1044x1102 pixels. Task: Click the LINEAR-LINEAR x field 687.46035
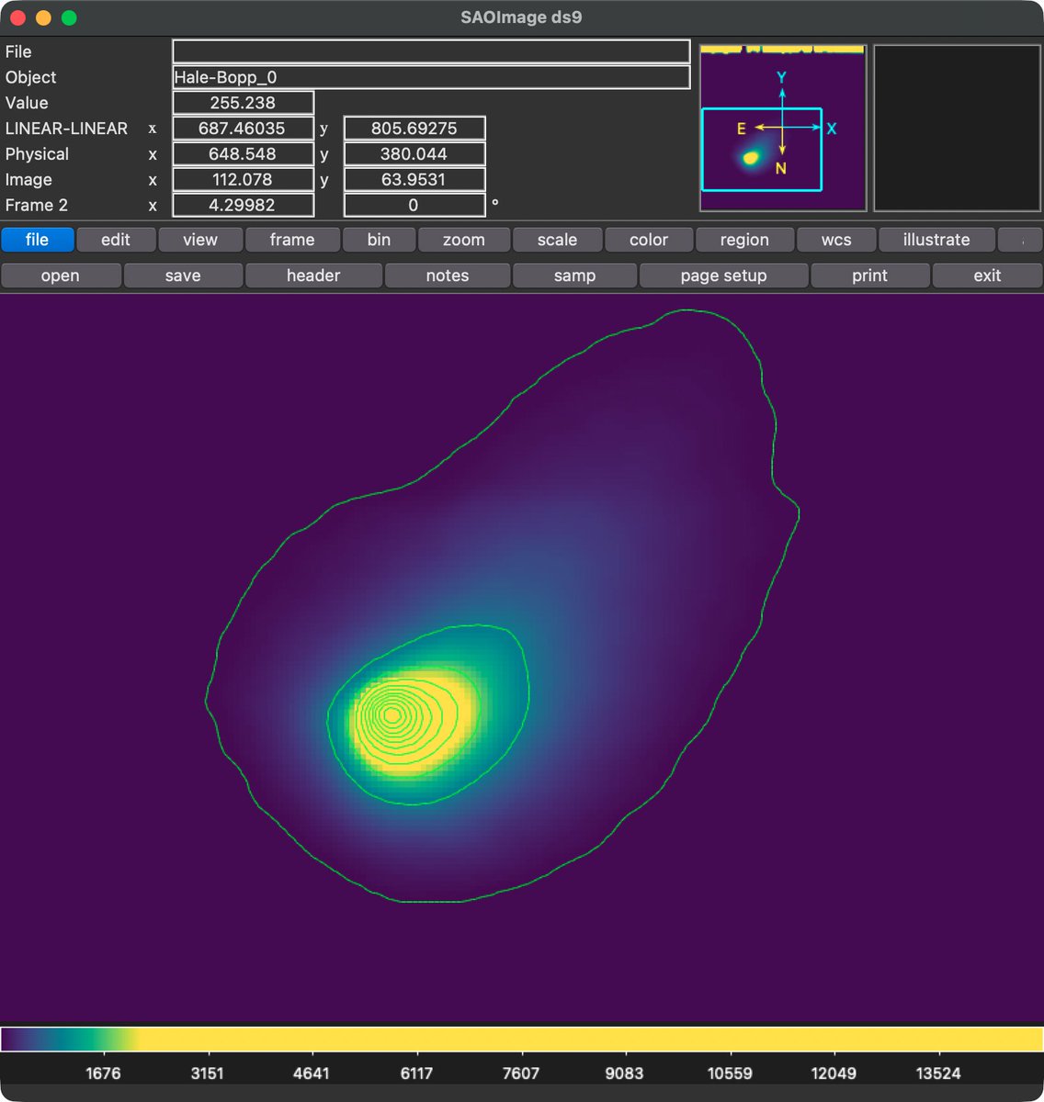[x=243, y=129]
